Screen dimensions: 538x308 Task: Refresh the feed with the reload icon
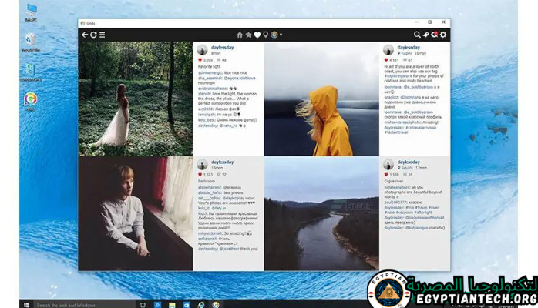tap(93, 35)
